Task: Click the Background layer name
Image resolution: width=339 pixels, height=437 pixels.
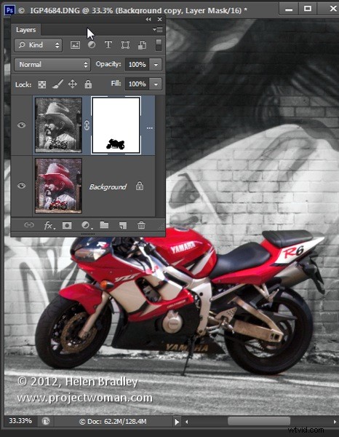Action: point(108,186)
